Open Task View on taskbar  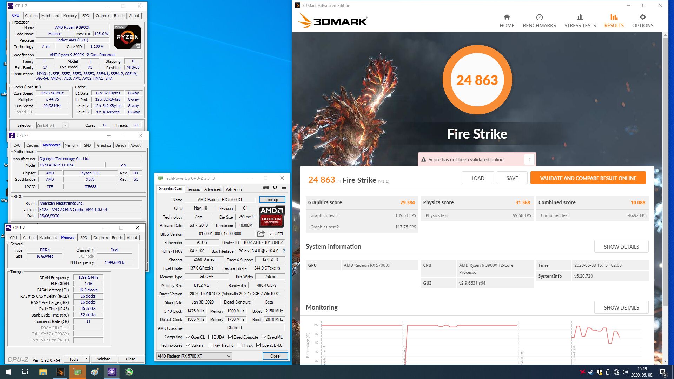pos(25,372)
